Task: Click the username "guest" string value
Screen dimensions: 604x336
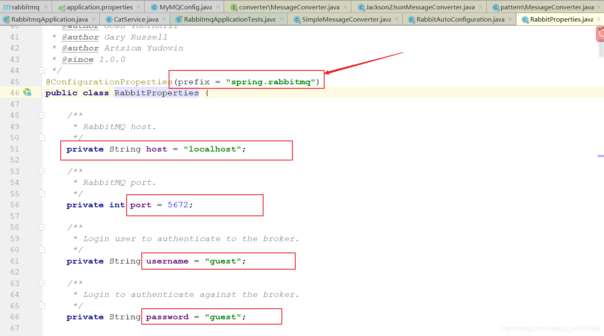Action: pyautogui.click(x=223, y=261)
